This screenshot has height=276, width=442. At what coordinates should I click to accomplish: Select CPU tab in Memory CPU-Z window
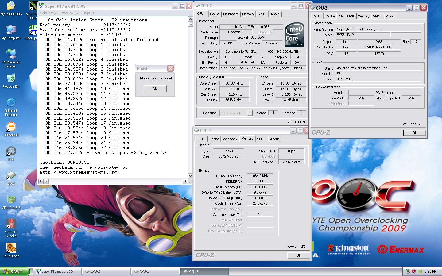pos(200,139)
